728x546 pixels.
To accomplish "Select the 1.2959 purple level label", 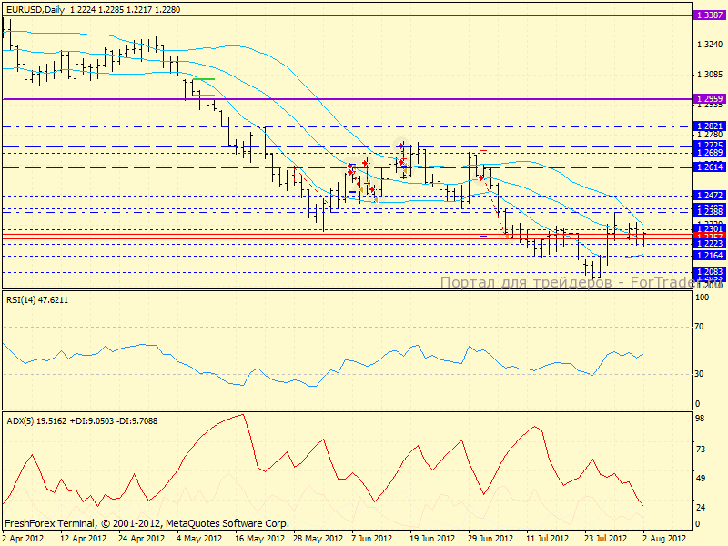I will tap(707, 98).
